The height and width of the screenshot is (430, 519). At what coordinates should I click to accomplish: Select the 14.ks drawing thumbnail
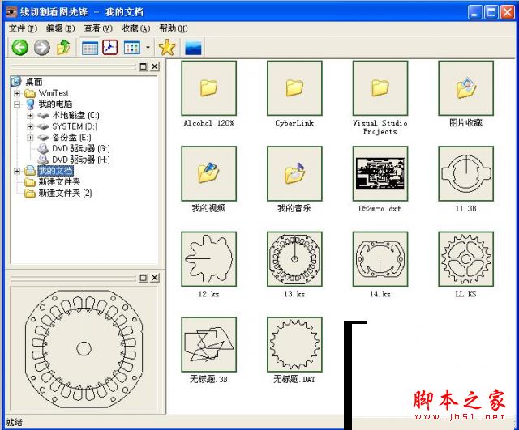380,259
